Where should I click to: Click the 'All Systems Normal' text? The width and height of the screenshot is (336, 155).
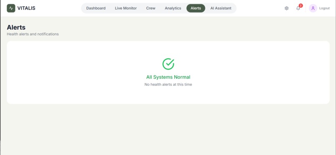click(168, 77)
